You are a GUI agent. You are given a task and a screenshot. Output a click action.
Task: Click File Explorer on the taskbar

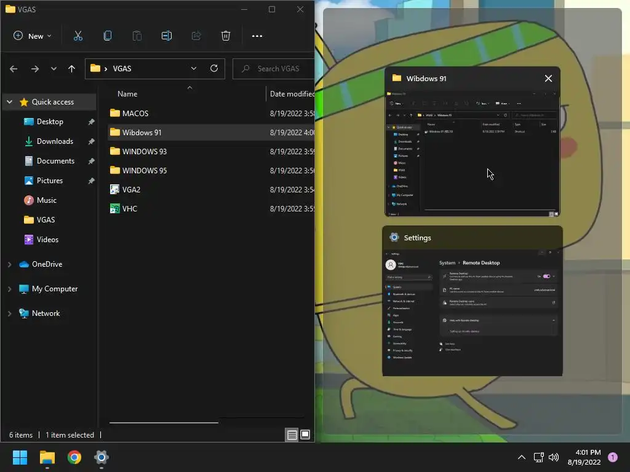click(x=47, y=457)
